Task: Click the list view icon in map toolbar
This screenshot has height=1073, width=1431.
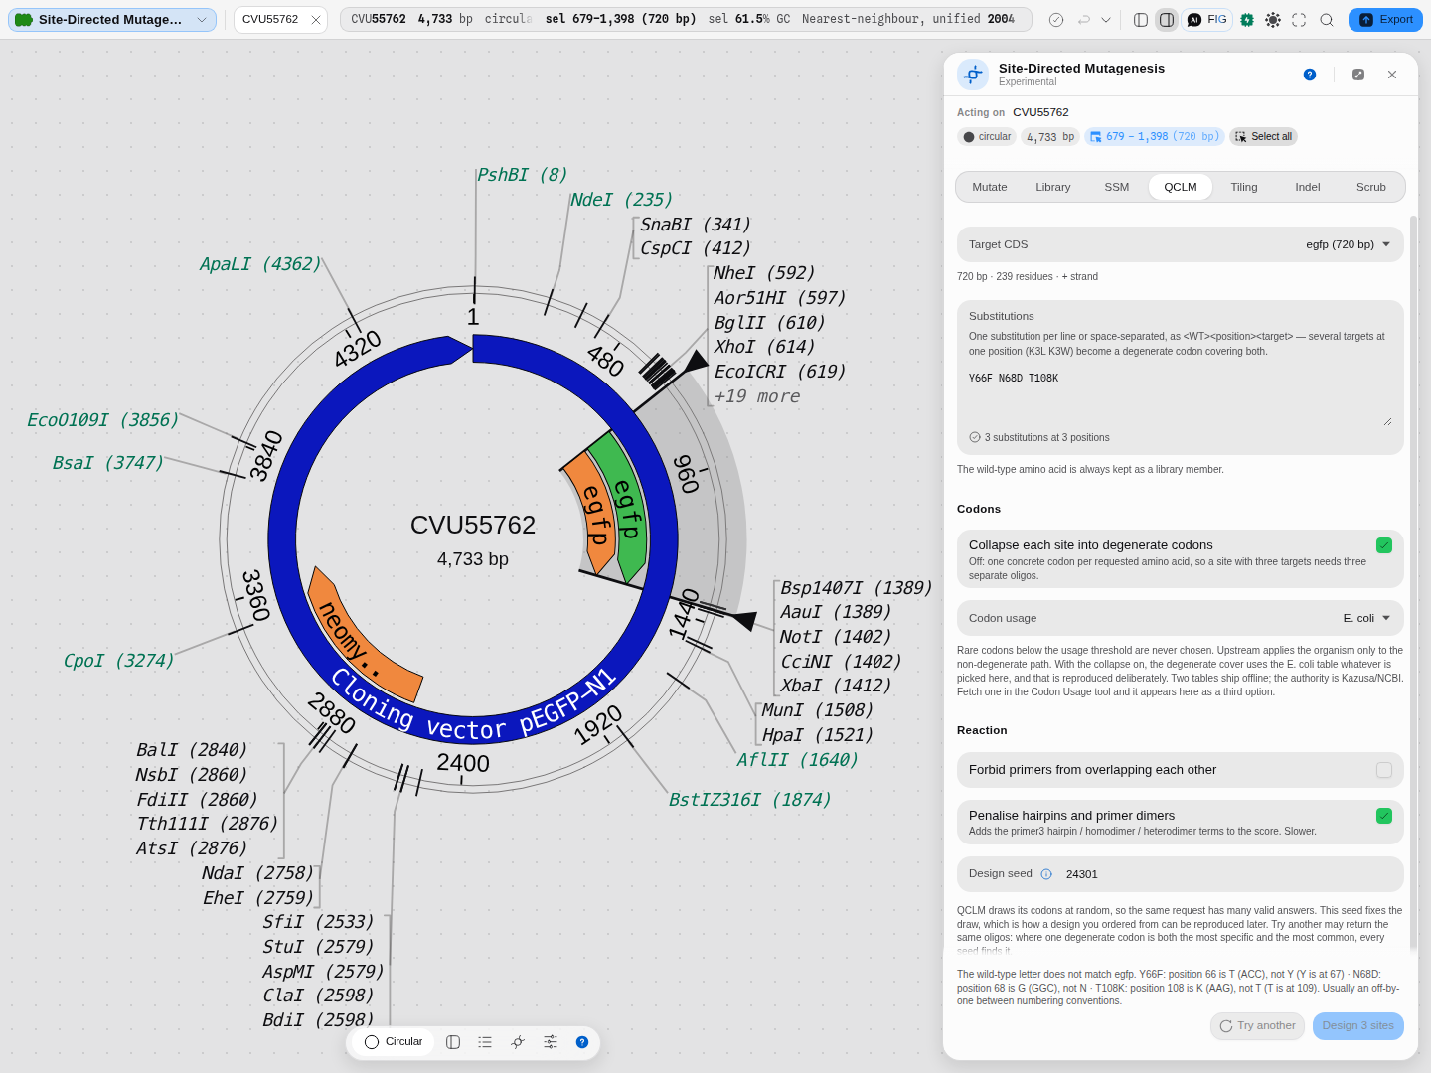Action: [485, 1042]
